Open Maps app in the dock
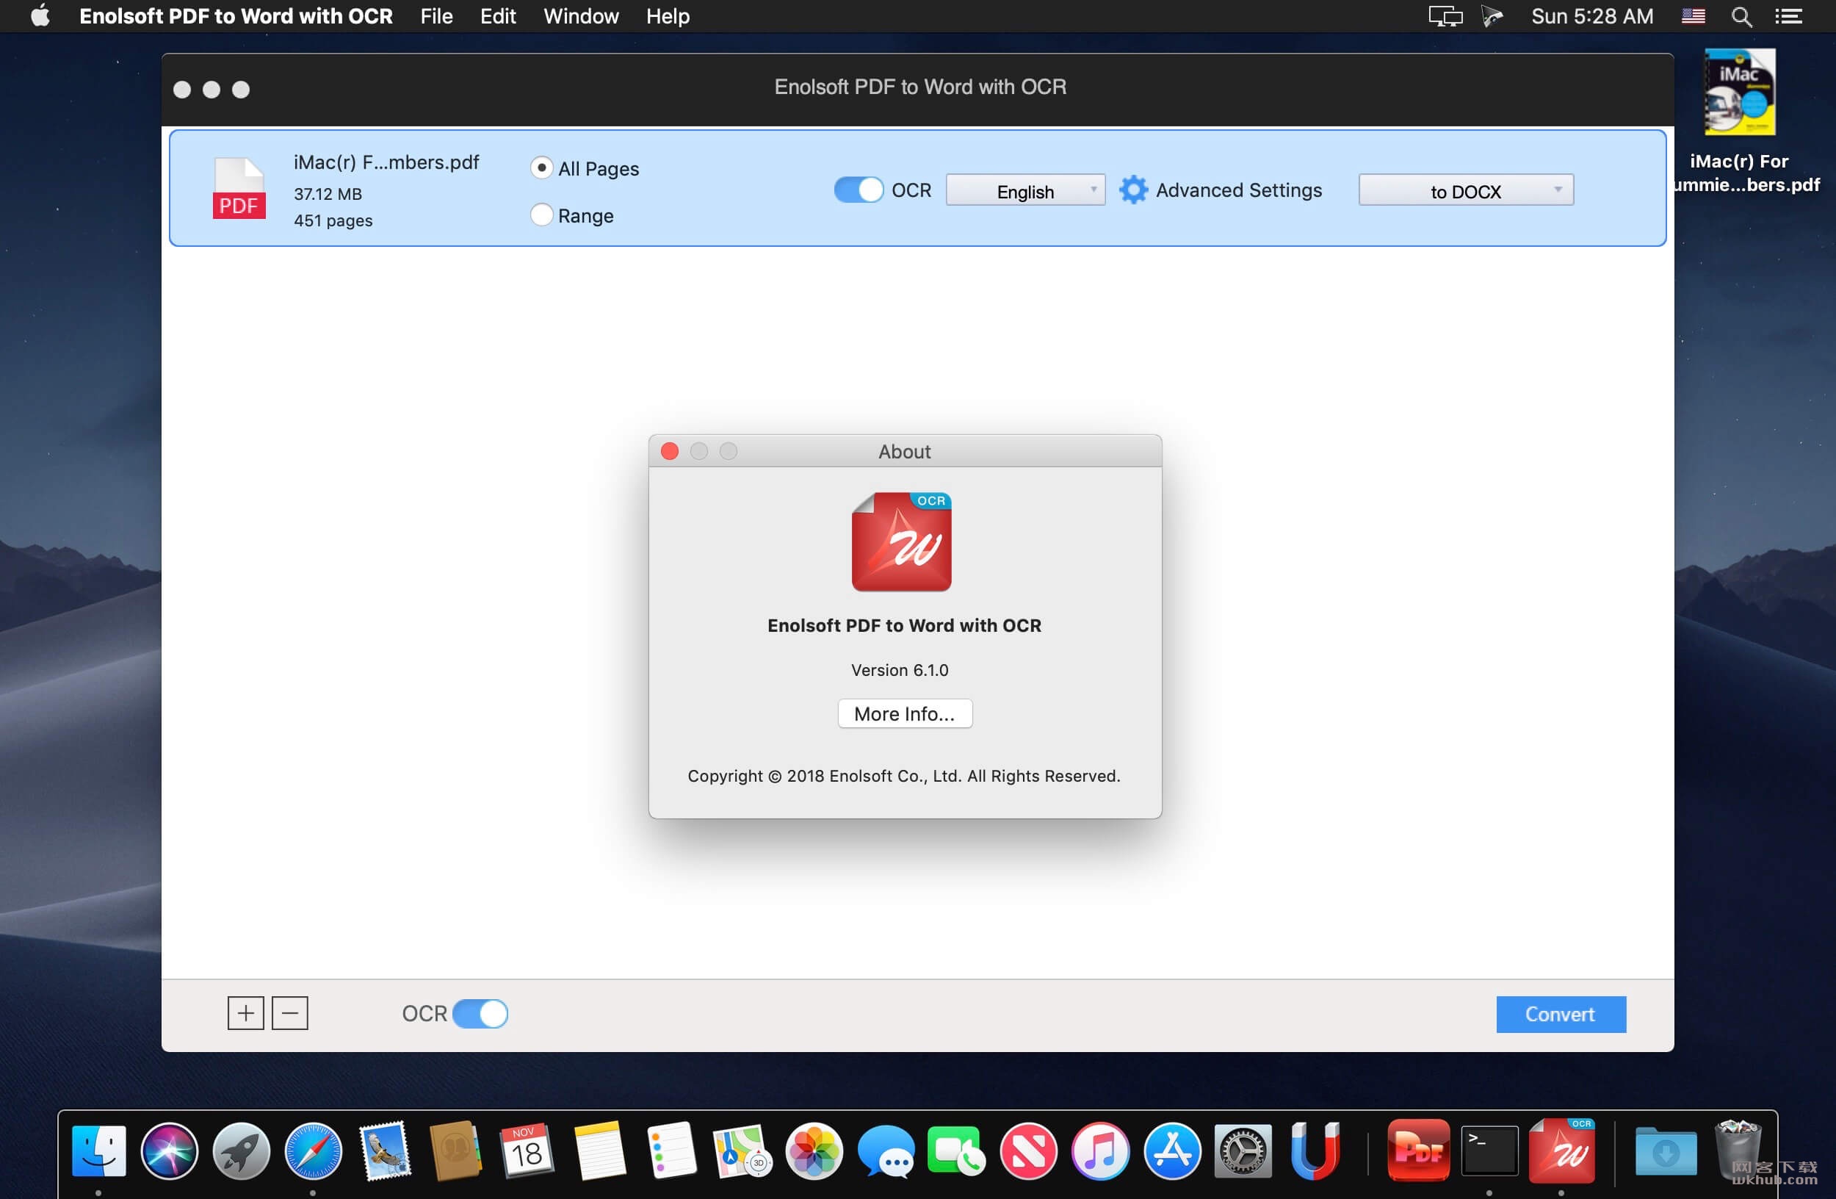Image resolution: width=1836 pixels, height=1199 pixels. coord(742,1151)
